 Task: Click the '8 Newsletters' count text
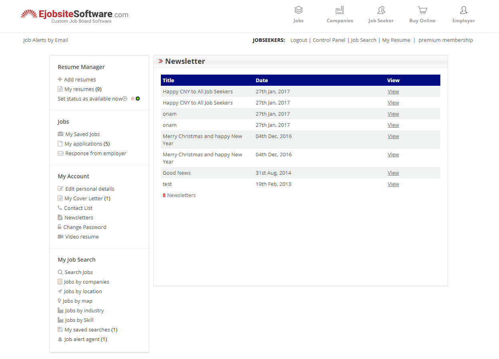(179, 195)
